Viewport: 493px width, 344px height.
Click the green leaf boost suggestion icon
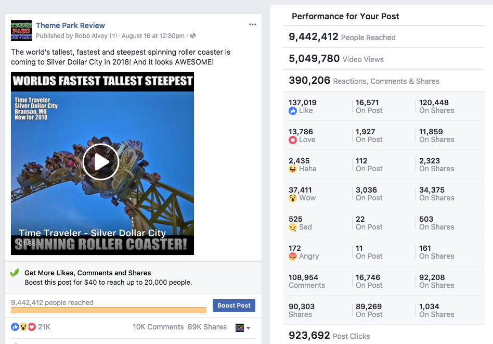[x=15, y=273]
